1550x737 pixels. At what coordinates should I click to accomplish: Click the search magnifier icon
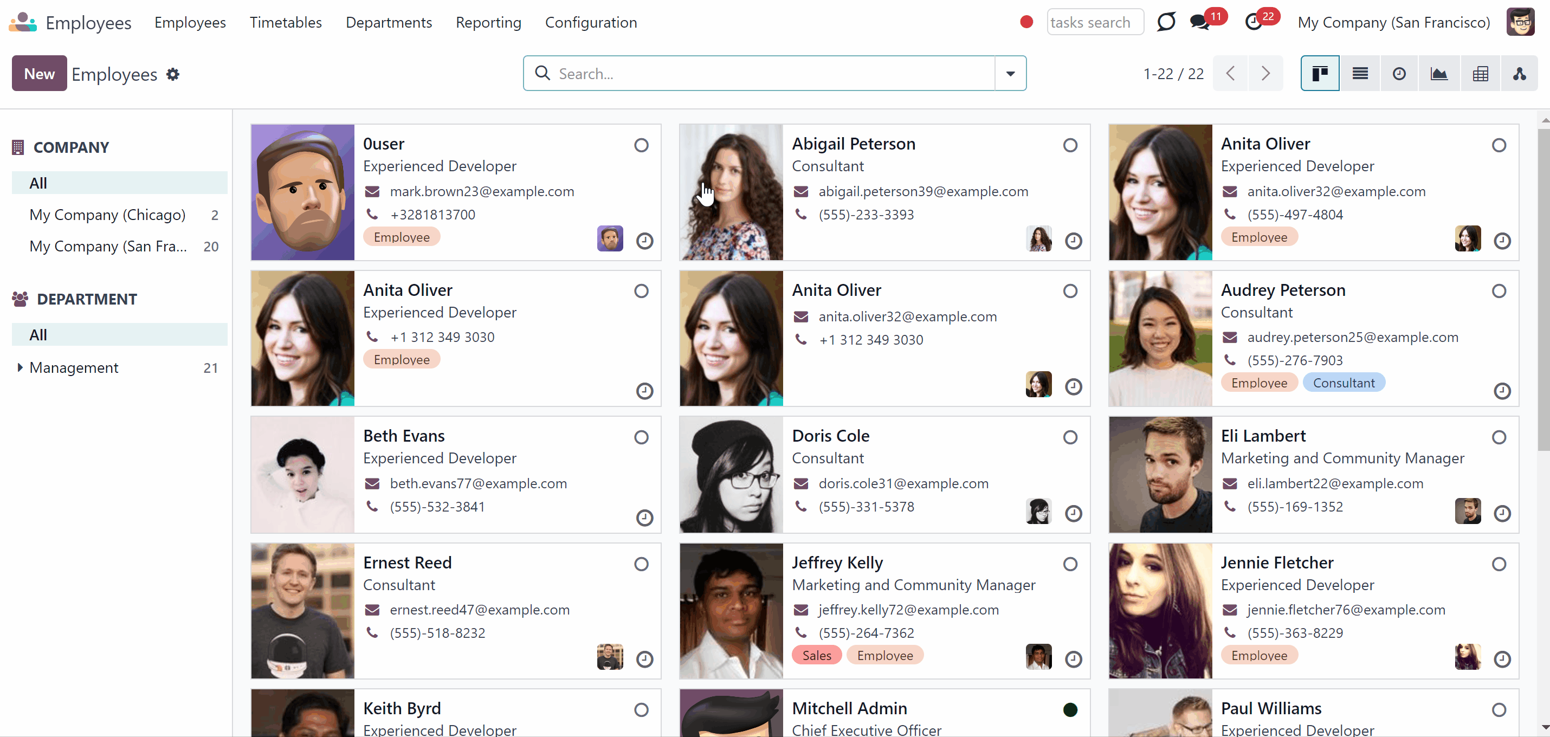click(x=542, y=73)
